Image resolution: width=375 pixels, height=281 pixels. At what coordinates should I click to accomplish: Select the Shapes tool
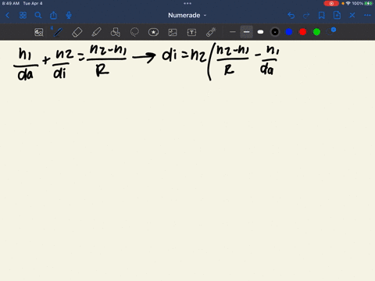click(x=116, y=32)
